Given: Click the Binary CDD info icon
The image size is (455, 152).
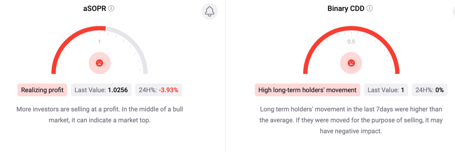Looking at the screenshot, I should pyautogui.click(x=369, y=8).
